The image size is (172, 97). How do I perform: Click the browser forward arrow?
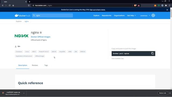tap(6, 5)
